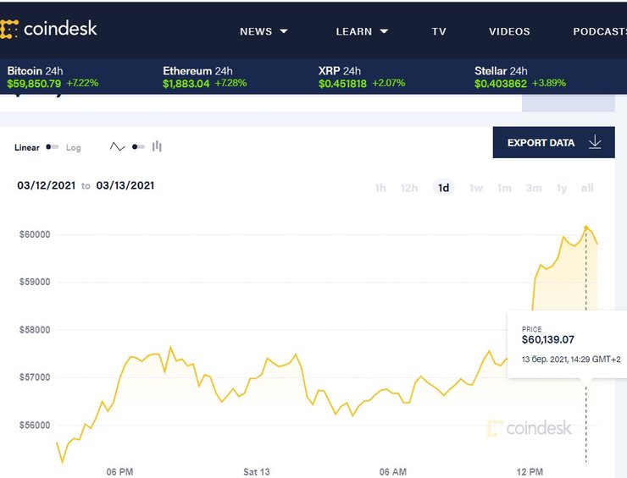
Task: Select the 1y time range
Action: click(562, 188)
